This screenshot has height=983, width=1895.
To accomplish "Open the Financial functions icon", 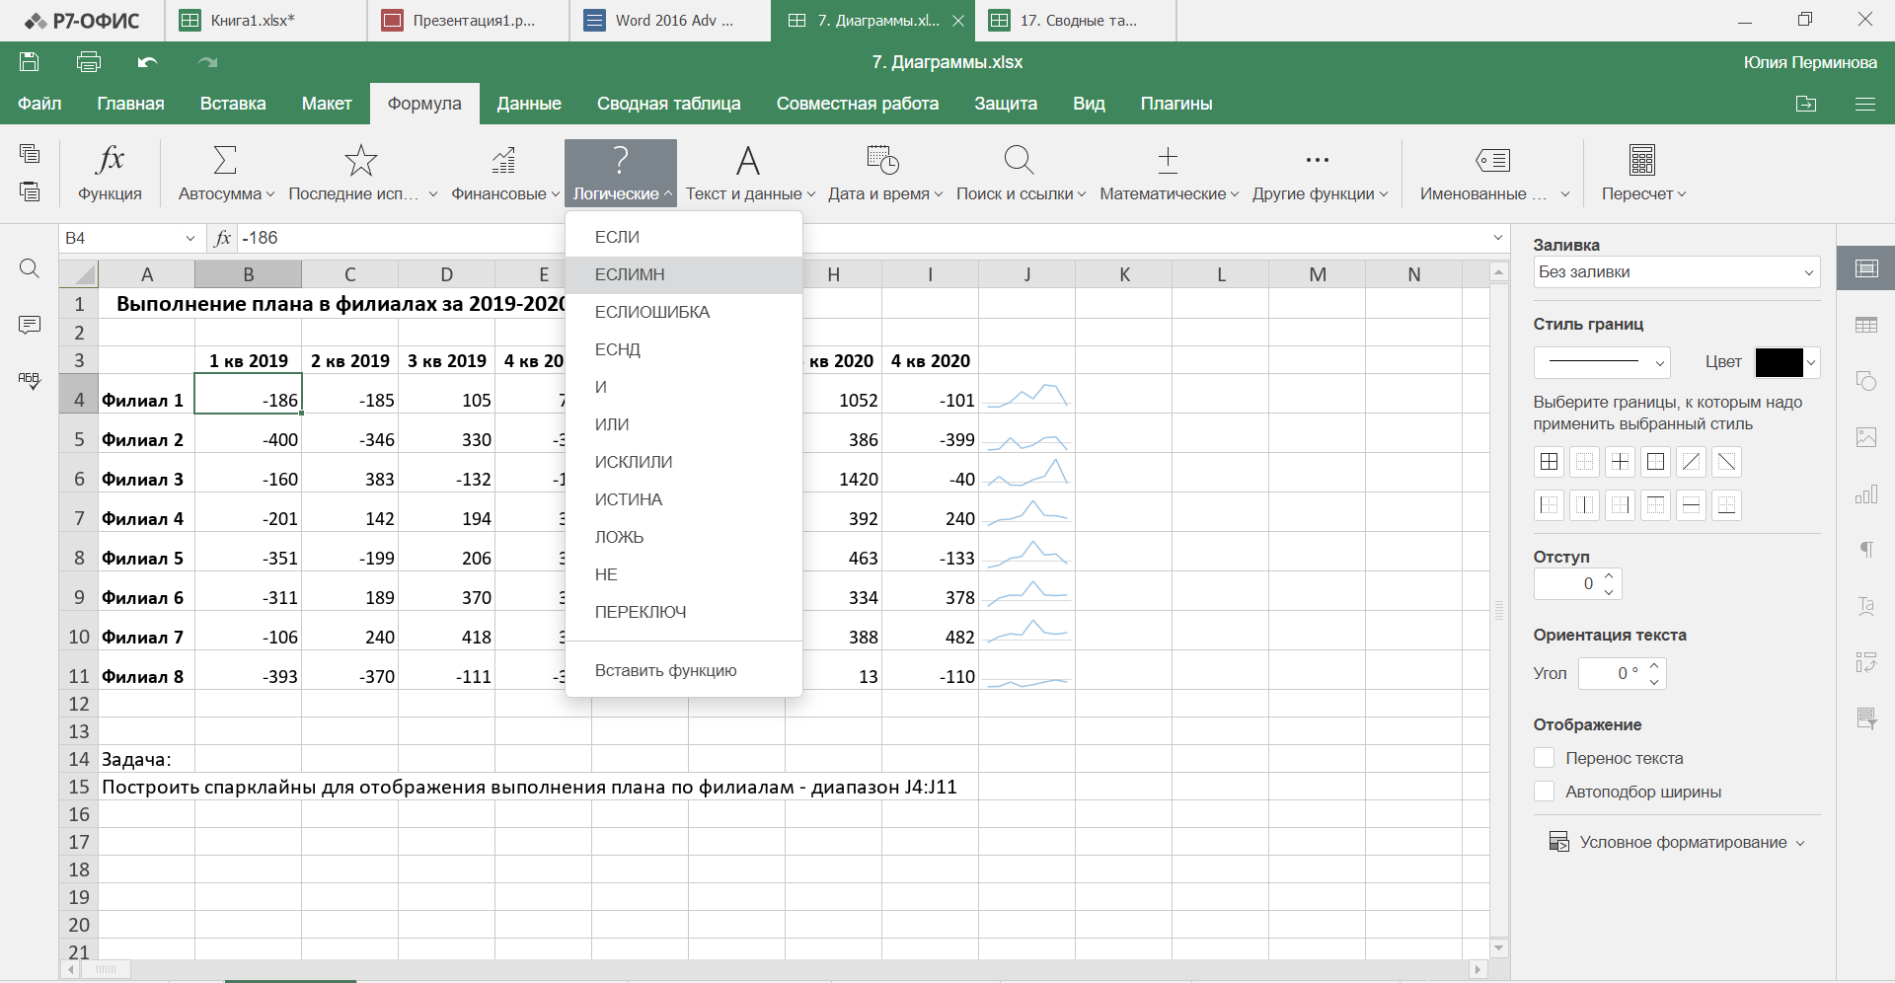I will tap(504, 160).
